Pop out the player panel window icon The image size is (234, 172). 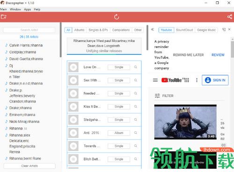tap(224, 29)
